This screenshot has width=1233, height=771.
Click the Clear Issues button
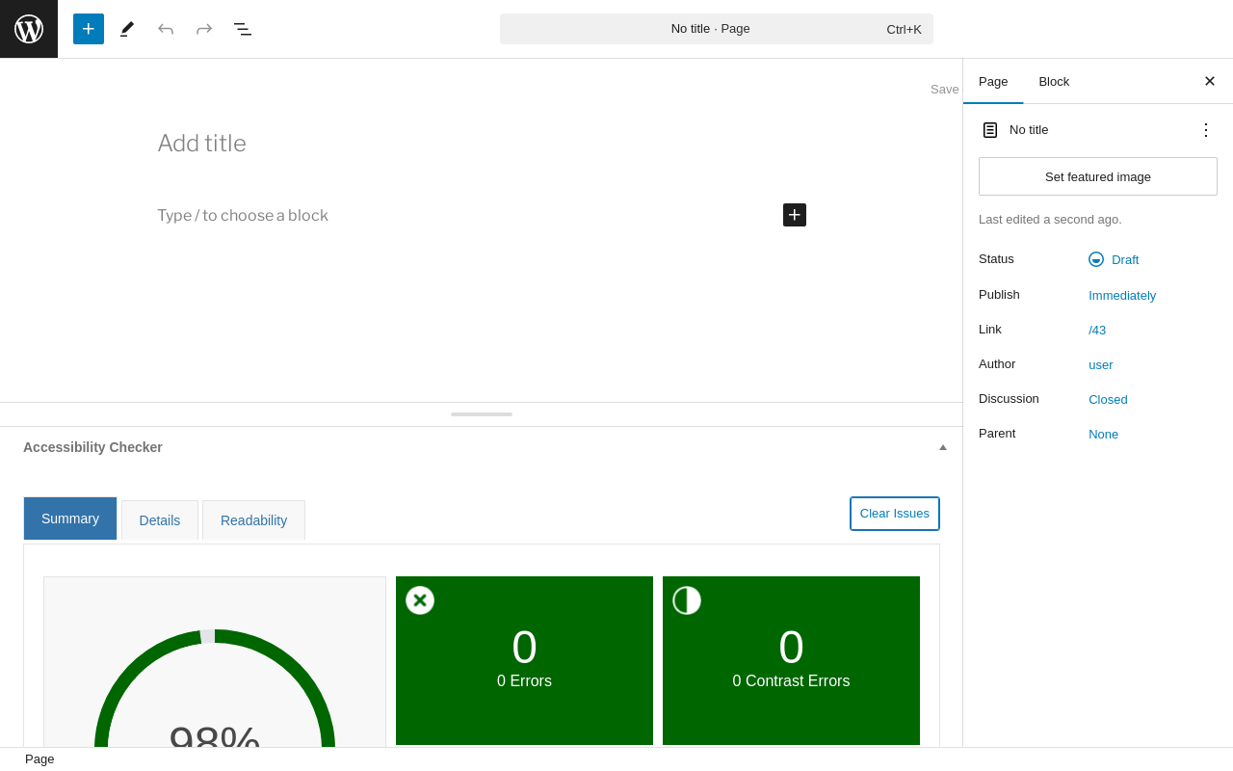(x=895, y=514)
